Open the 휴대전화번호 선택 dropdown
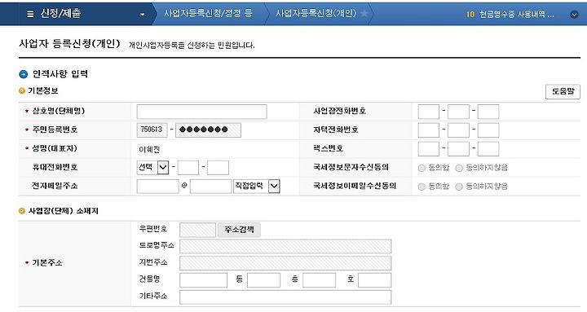587x312 pixels. coord(152,167)
